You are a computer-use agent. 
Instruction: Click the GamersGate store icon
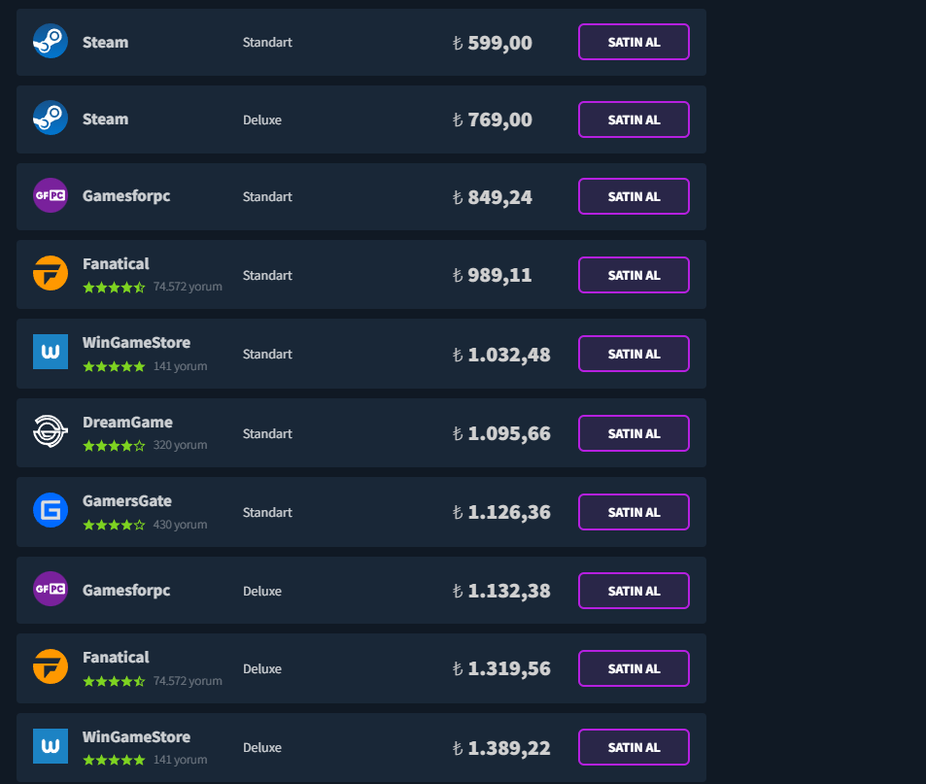pos(51,511)
